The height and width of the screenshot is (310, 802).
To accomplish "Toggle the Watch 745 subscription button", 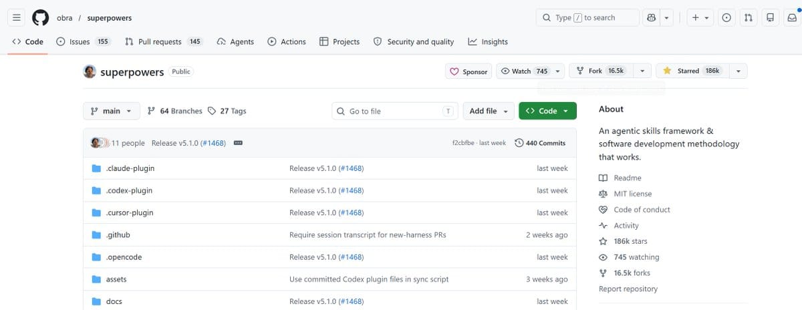I will tap(524, 71).
